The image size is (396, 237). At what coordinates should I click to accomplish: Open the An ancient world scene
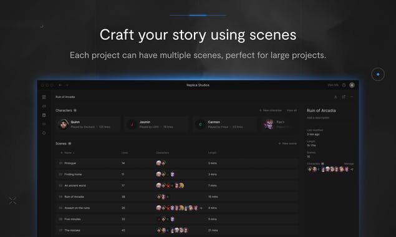[176, 185]
